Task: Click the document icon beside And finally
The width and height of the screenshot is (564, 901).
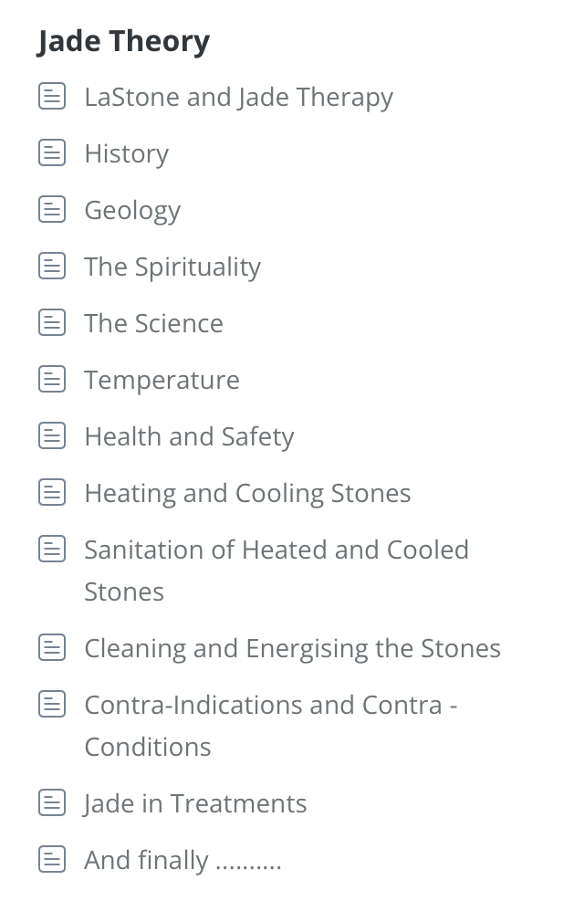Action: 52,859
